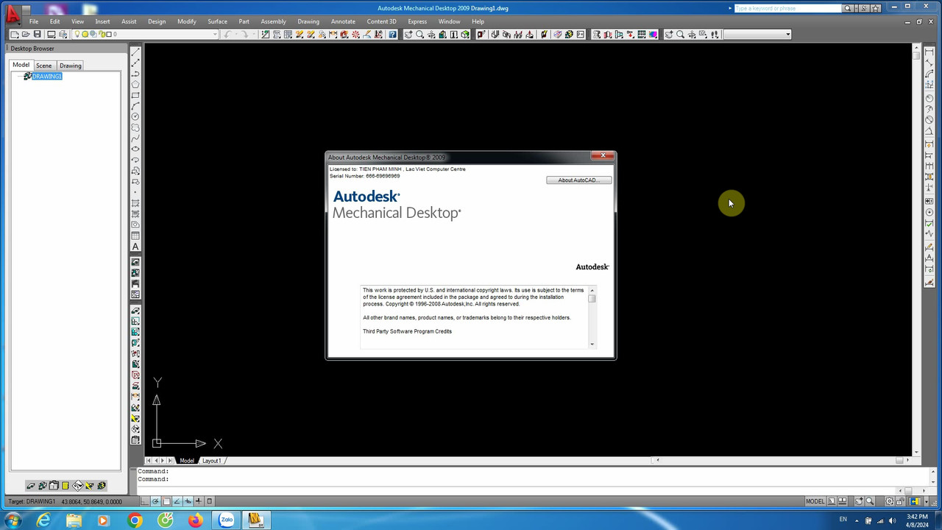Click the Mechanical Desktop taskbar icon

[255, 520]
